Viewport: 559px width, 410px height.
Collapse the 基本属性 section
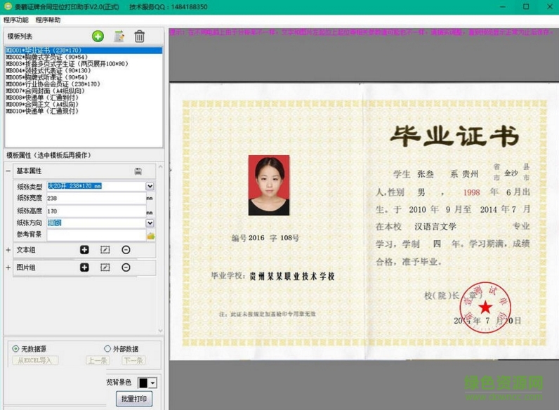(x=8, y=171)
